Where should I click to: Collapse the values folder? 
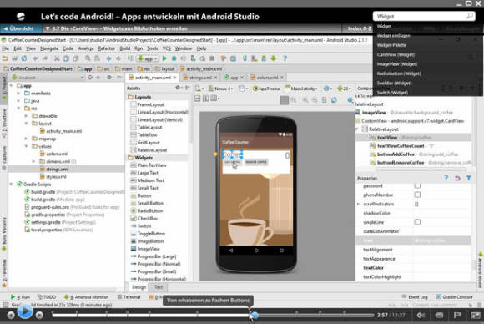click(x=26, y=146)
